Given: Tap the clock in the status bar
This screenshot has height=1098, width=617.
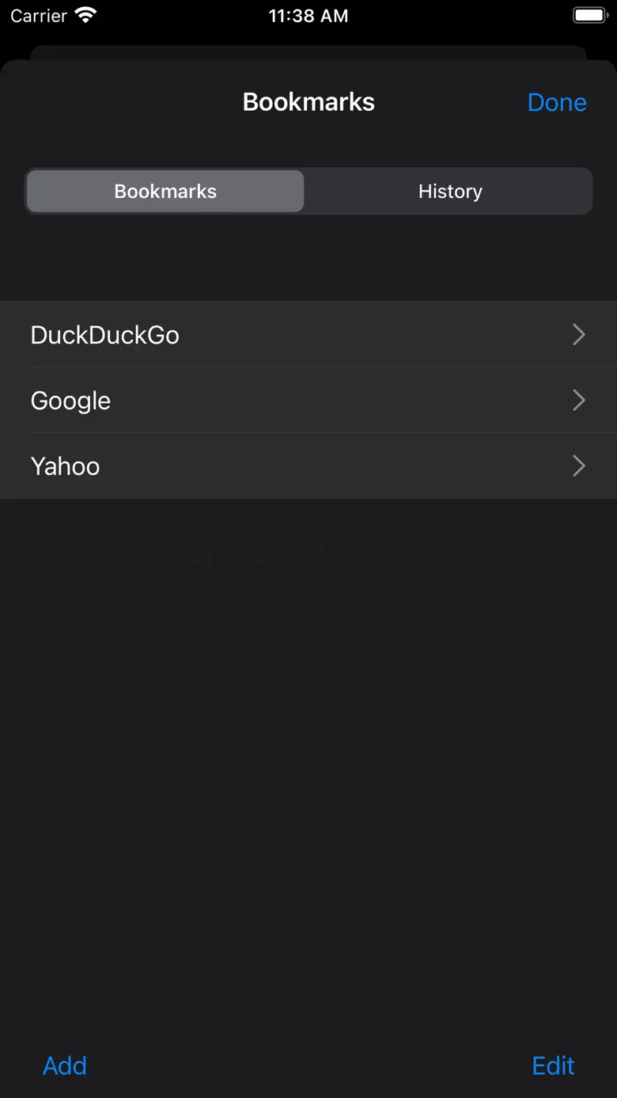Looking at the screenshot, I should [x=308, y=16].
